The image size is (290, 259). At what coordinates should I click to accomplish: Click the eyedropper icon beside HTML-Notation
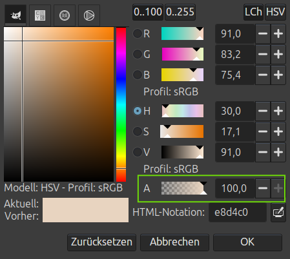pyautogui.click(x=278, y=213)
